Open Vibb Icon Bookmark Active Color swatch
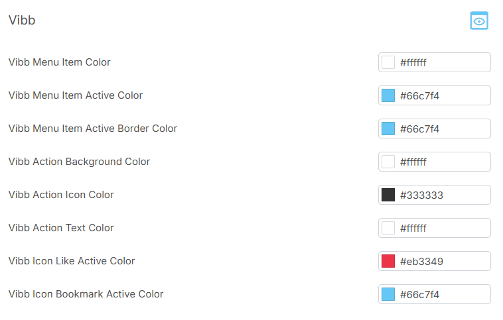The width and height of the screenshot is (503, 320). click(388, 294)
